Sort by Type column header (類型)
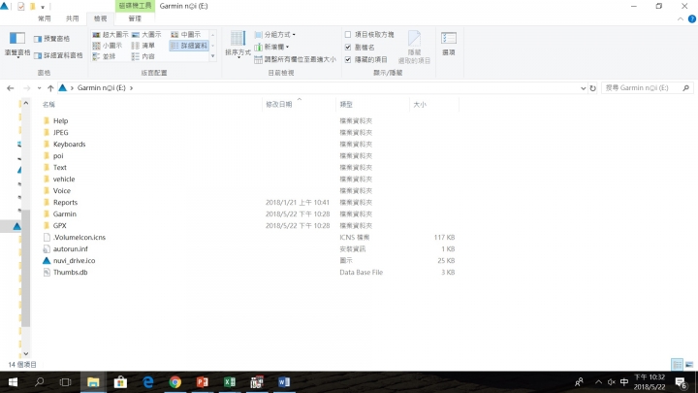 coord(346,104)
